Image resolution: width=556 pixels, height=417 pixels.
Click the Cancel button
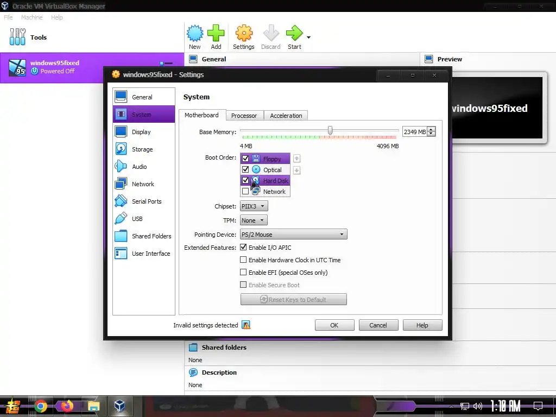(x=378, y=325)
